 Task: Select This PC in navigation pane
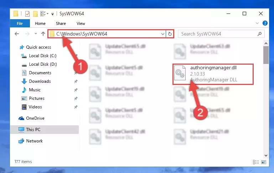pos(45,130)
